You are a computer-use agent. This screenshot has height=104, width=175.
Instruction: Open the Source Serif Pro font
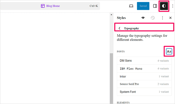point(144,84)
